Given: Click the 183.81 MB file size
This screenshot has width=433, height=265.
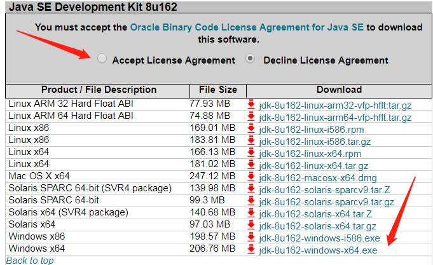Looking at the screenshot, I should (212, 140).
